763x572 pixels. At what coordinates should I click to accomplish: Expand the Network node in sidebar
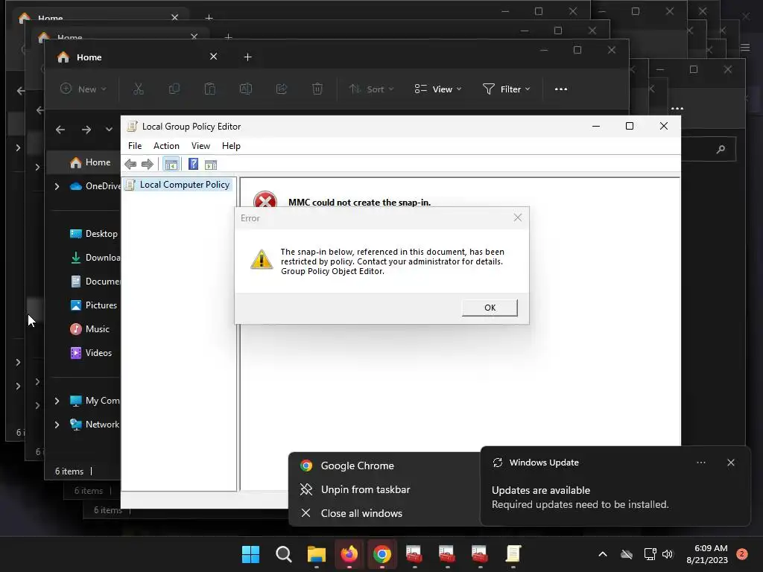tap(57, 425)
